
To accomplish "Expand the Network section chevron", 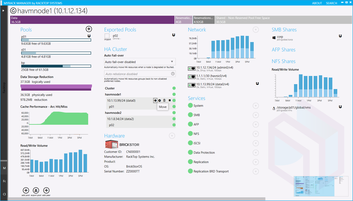I will pos(256,30).
